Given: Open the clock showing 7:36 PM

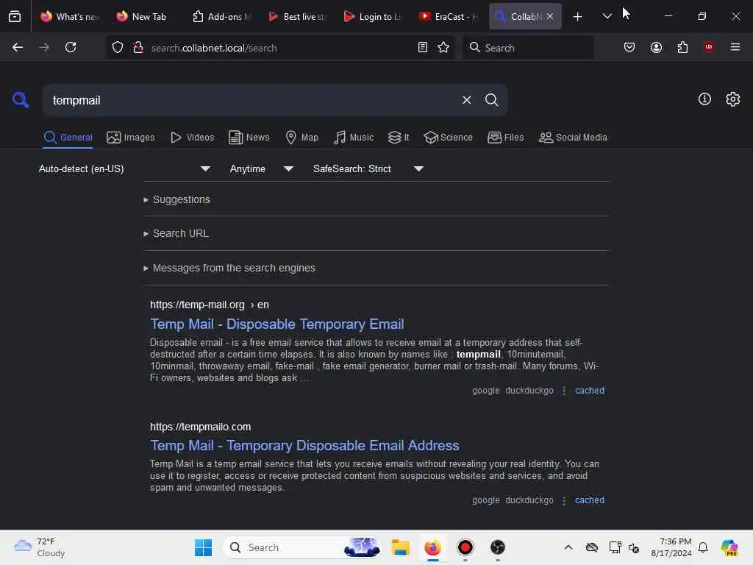Looking at the screenshot, I should click(671, 547).
